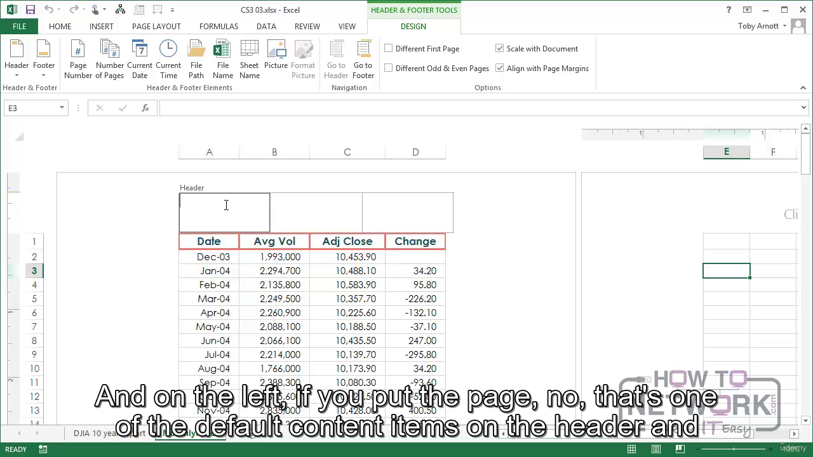Click the Number of Pages icon

point(110,59)
